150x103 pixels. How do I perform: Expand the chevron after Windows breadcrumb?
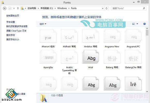pyautogui.click(x=69, y=8)
